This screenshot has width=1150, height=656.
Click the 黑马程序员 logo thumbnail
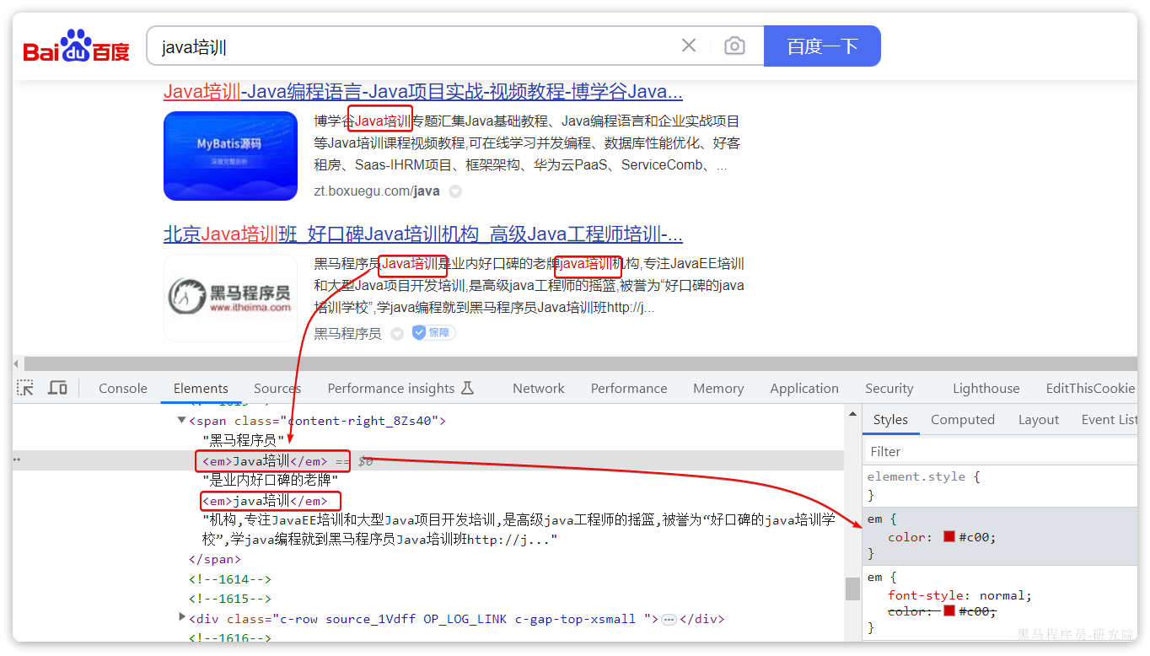tap(230, 298)
